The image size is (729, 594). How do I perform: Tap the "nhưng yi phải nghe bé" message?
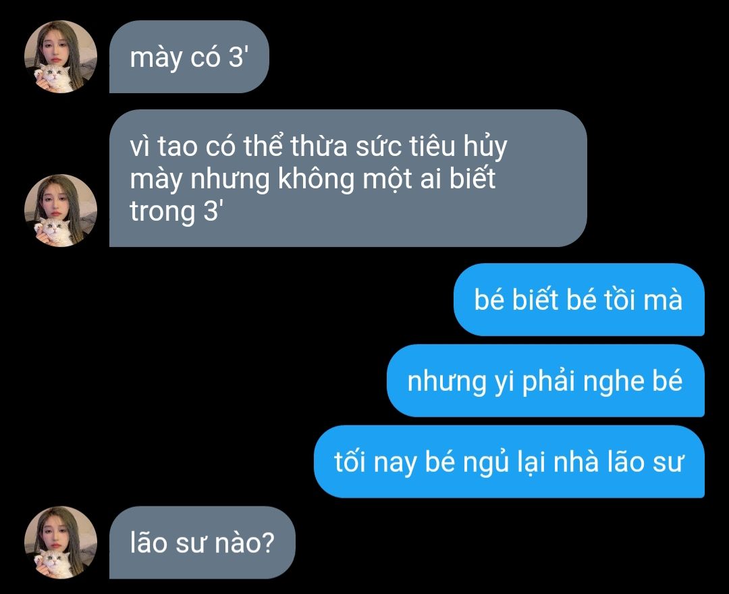(545, 381)
